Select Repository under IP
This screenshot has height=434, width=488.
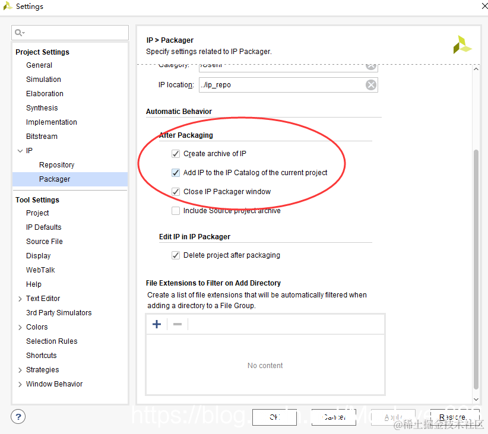coord(56,165)
